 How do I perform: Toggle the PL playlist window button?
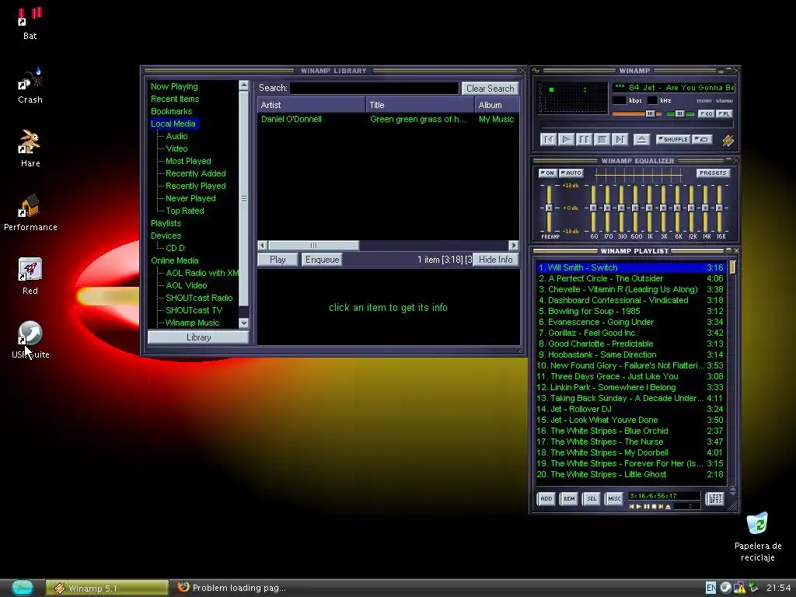coord(724,113)
